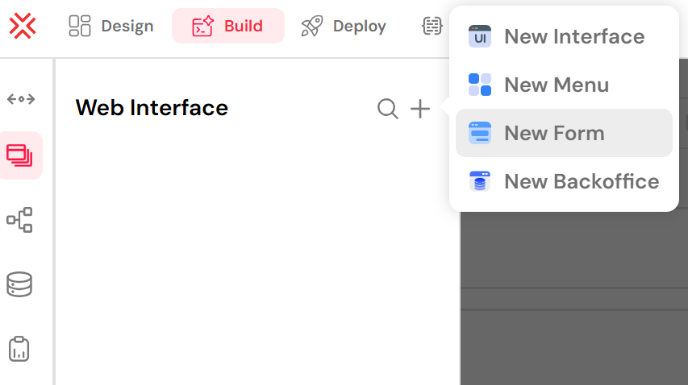
Task: Click the Design grid icon
Action: (x=80, y=26)
